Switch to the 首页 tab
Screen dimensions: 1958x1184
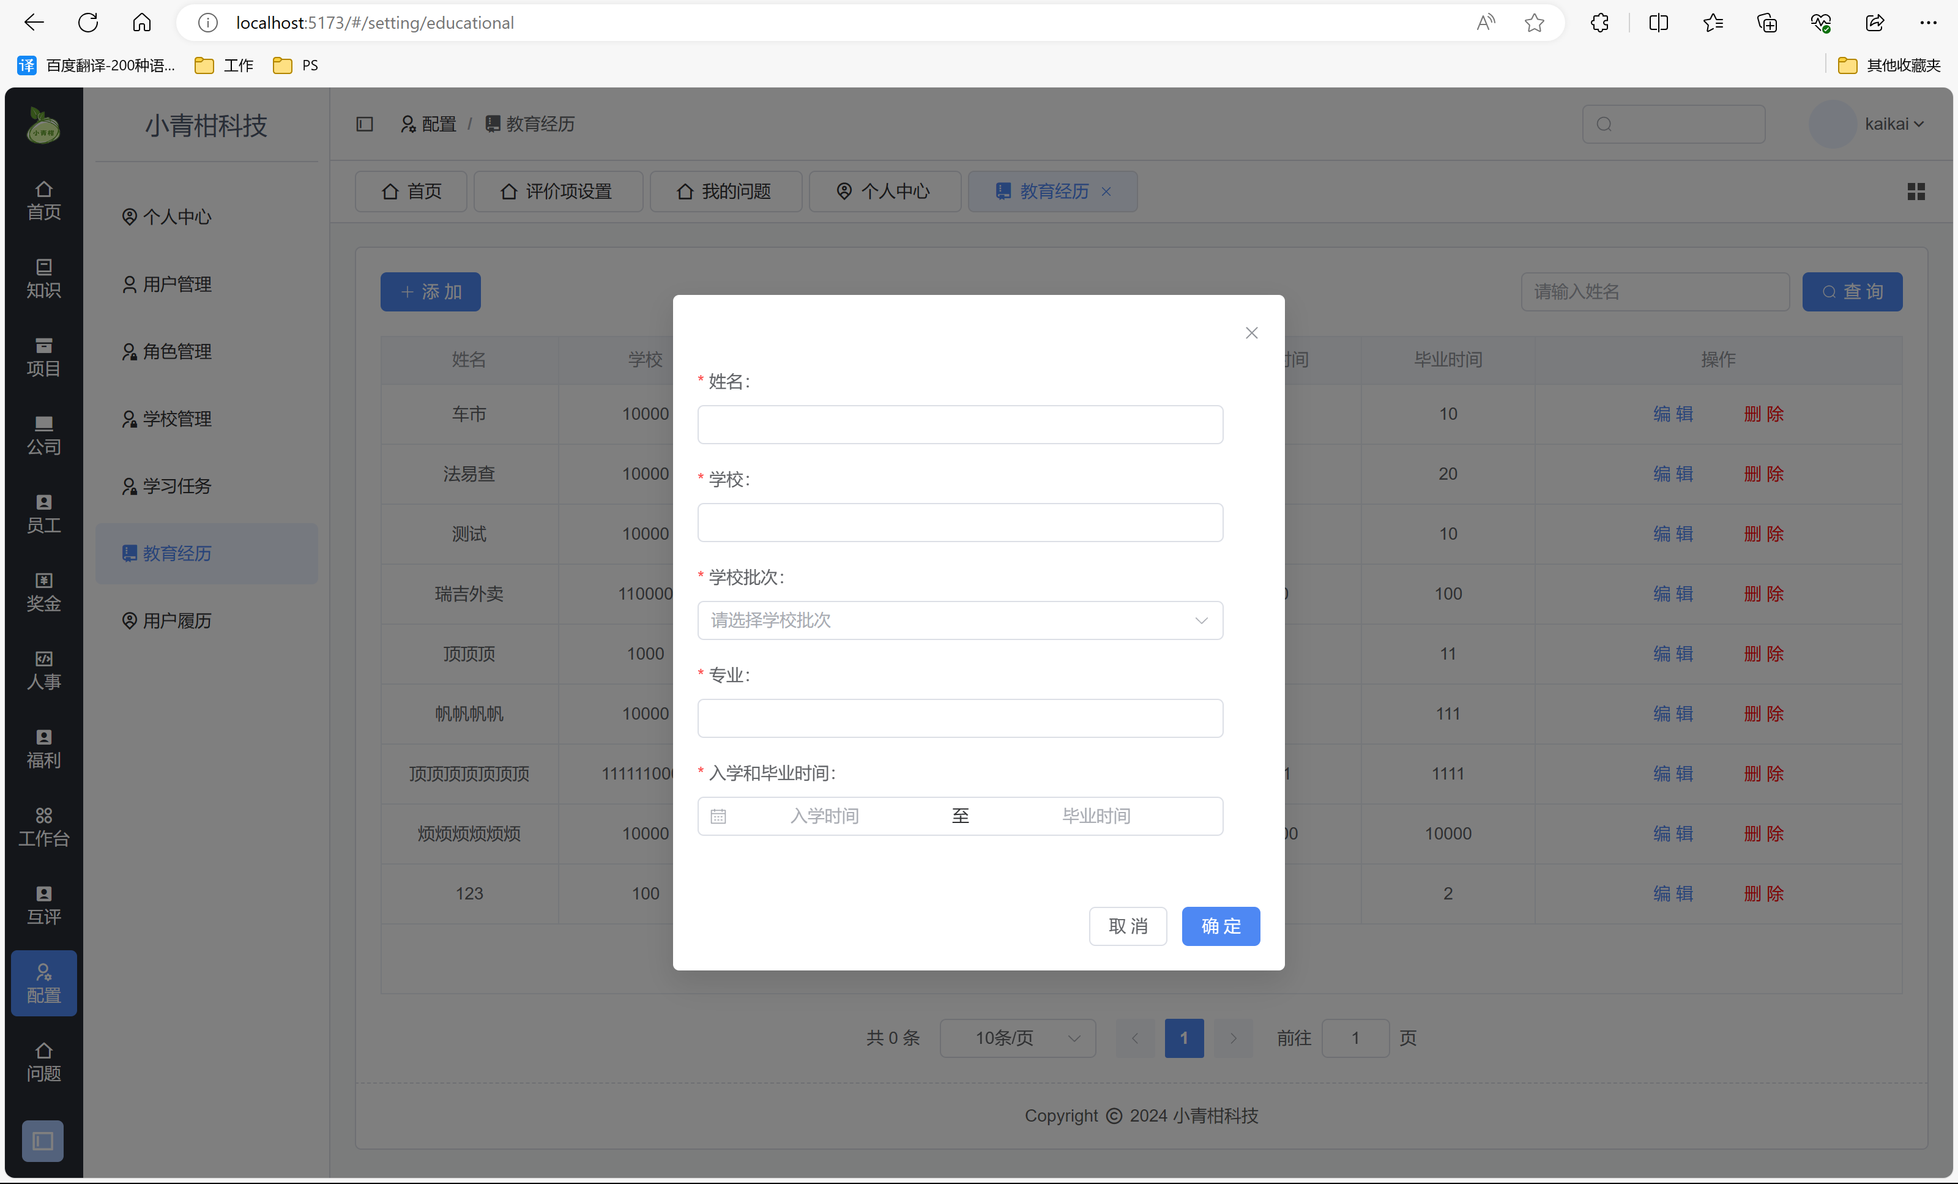tap(411, 192)
